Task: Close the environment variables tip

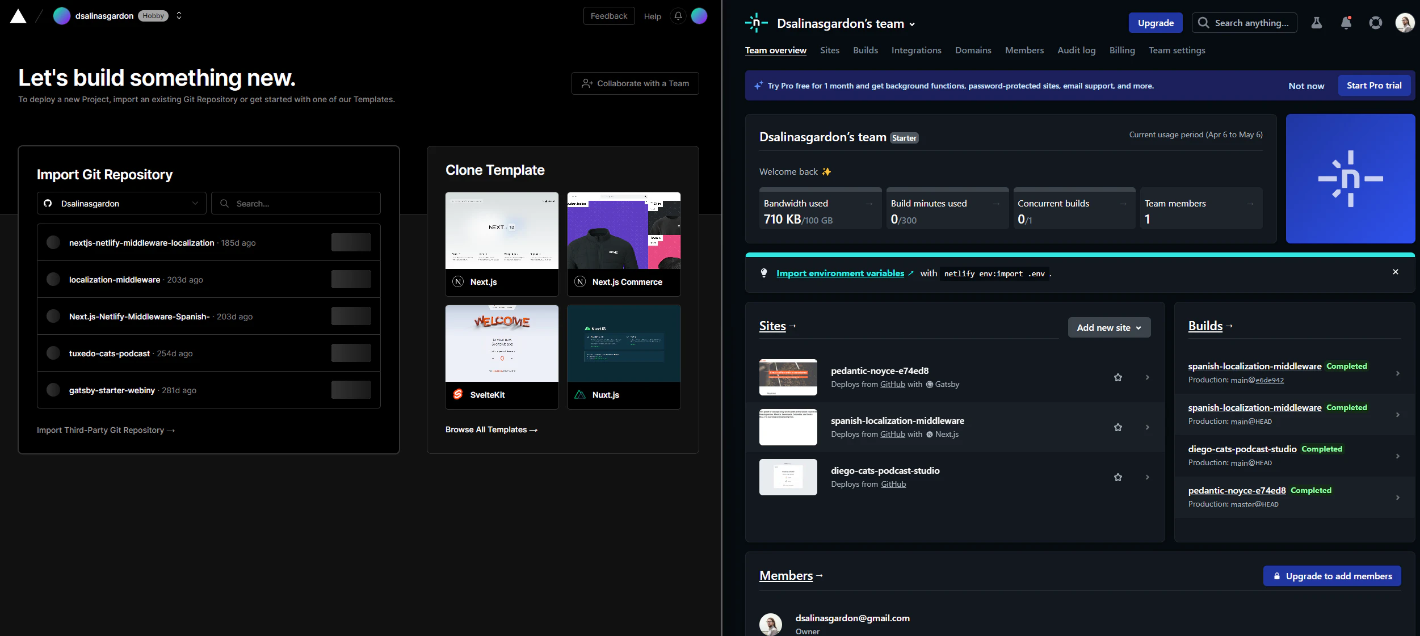Action: pos(1396,272)
